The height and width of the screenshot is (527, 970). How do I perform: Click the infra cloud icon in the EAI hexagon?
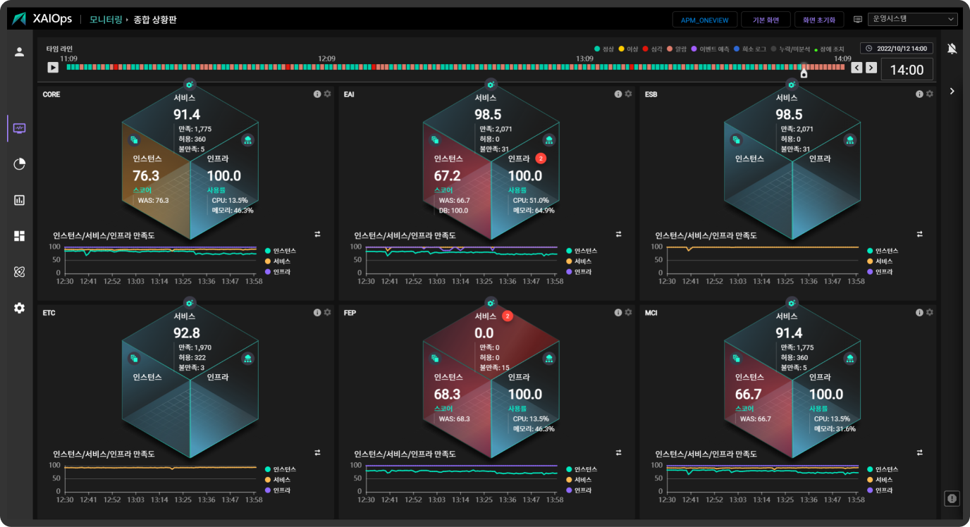pos(548,140)
